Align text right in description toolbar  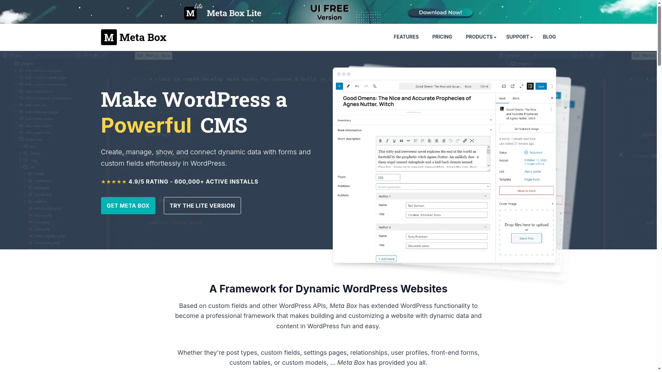pos(444,141)
